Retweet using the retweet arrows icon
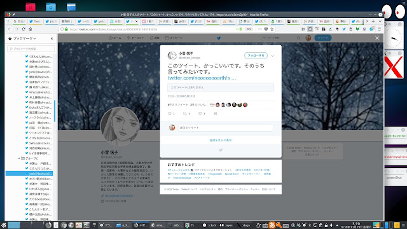407x229 pixels. coord(185,113)
